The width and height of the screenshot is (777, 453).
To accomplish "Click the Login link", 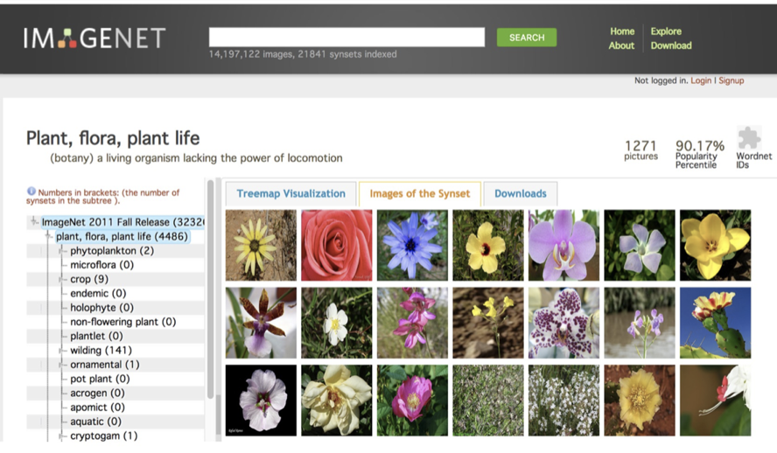I will (700, 80).
